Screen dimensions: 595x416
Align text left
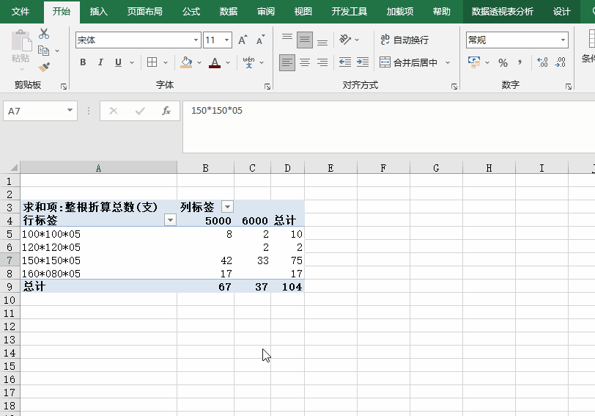coord(287,62)
